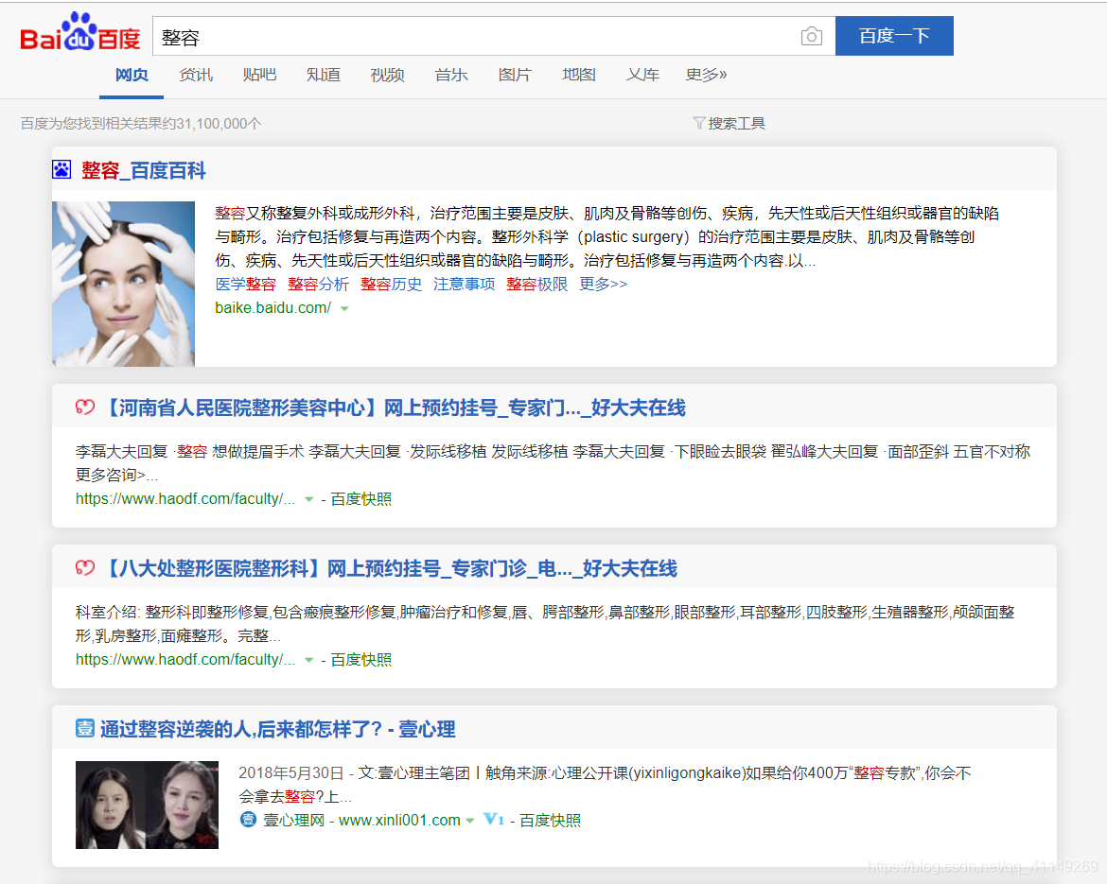Viewport: 1107px width, 884px height.
Task: Expand URL dropdown arrow in 八大处整形医院 result
Action: 308,660
